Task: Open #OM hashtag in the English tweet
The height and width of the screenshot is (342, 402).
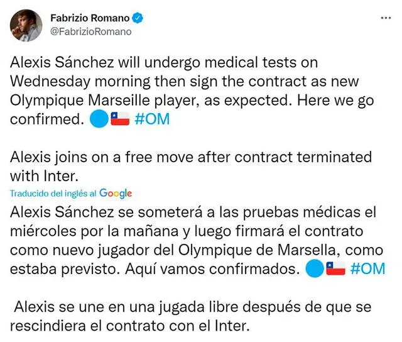Action: click(152, 119)
